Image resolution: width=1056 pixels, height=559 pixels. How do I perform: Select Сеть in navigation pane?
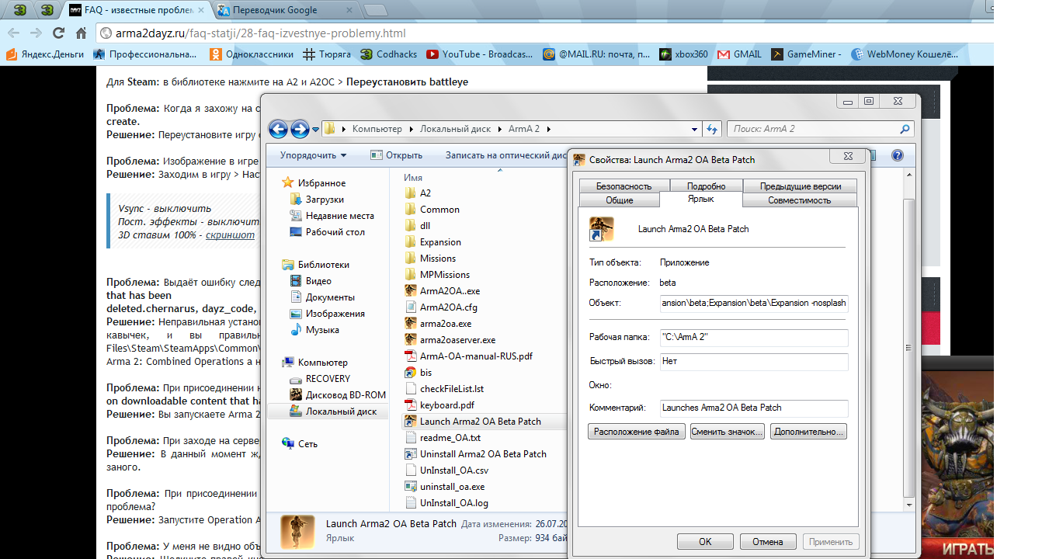coord(299,444)
